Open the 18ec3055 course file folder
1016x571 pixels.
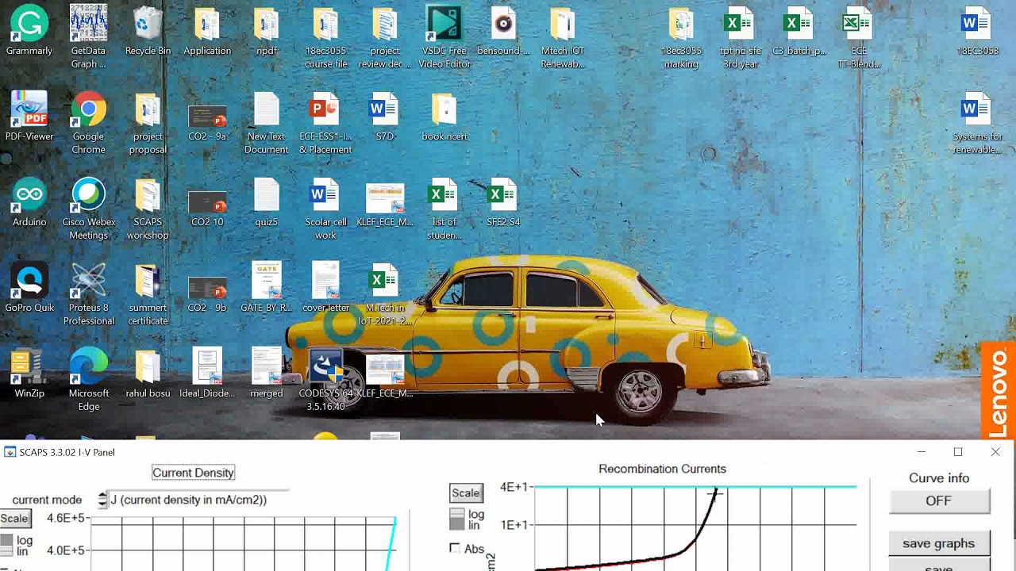click(325, 36)
